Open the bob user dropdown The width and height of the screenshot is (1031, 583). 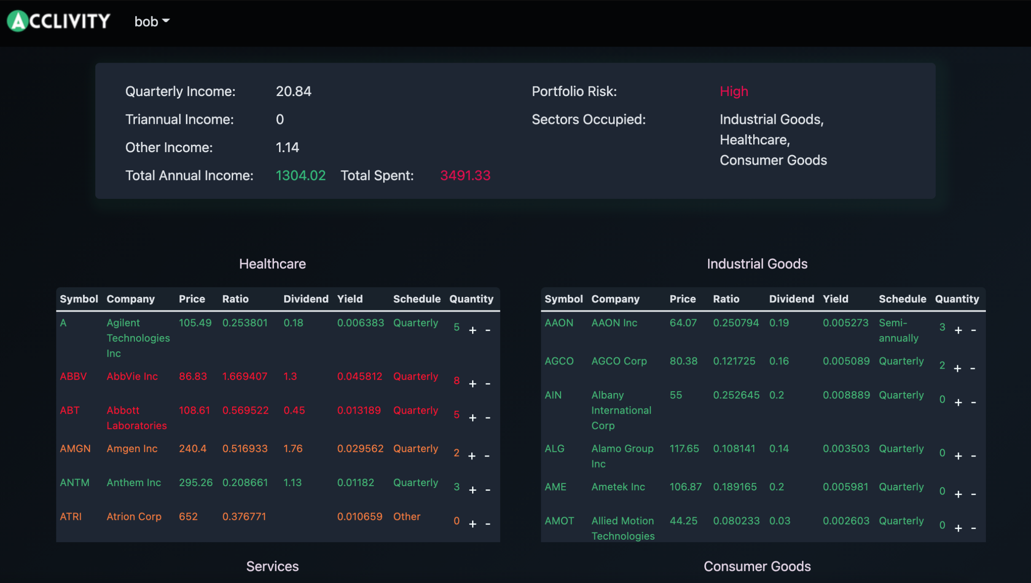coord(152,21)
